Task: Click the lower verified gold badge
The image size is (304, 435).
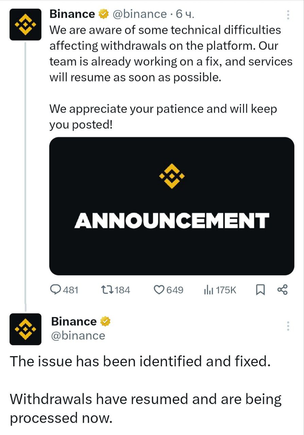Action: pos(105,321)
